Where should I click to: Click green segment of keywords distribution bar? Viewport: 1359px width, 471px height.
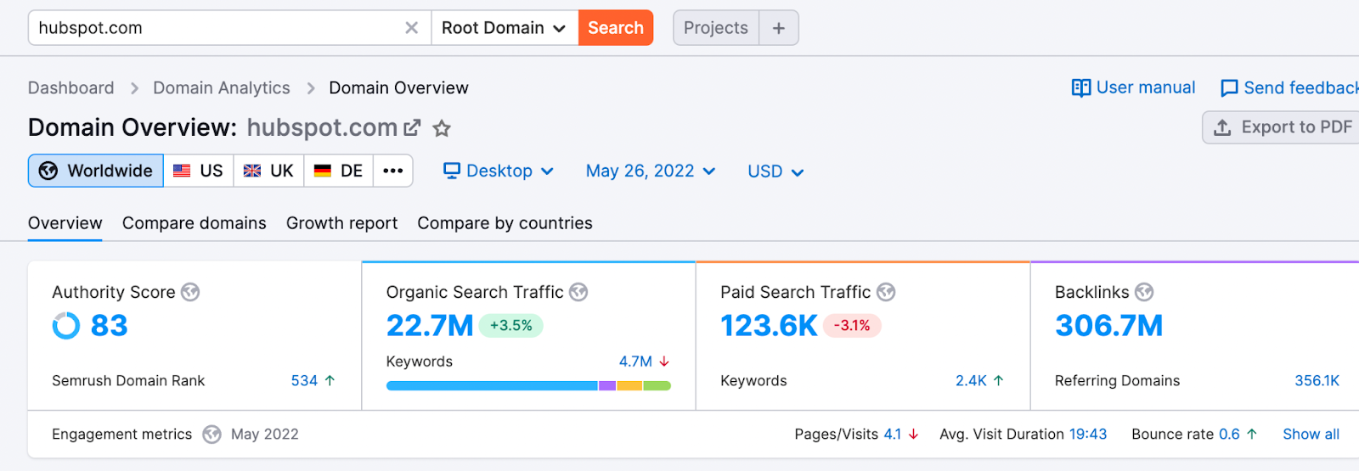click(x=657, y=386)
